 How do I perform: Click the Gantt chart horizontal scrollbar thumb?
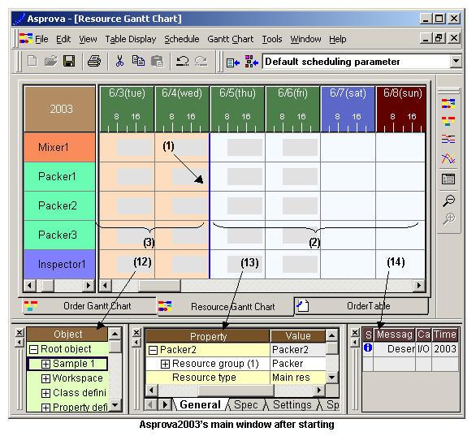159,286
